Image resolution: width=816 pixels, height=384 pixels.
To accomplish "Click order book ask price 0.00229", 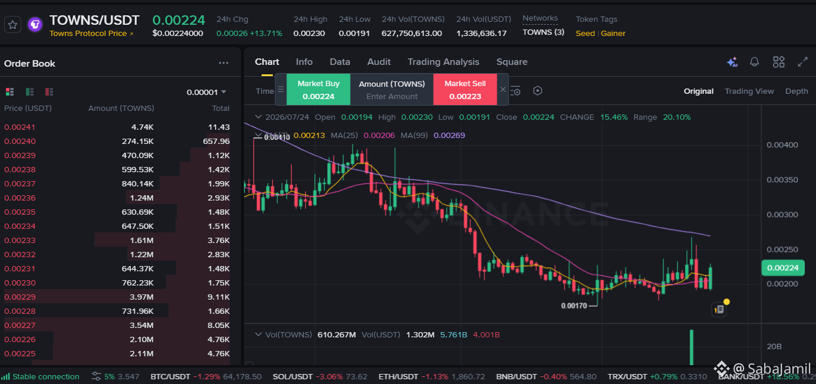I will pyautogui.click(x=19, y=297).
